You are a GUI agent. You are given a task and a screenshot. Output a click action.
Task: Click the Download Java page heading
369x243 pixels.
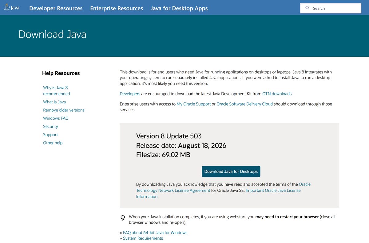click(52, 34)
